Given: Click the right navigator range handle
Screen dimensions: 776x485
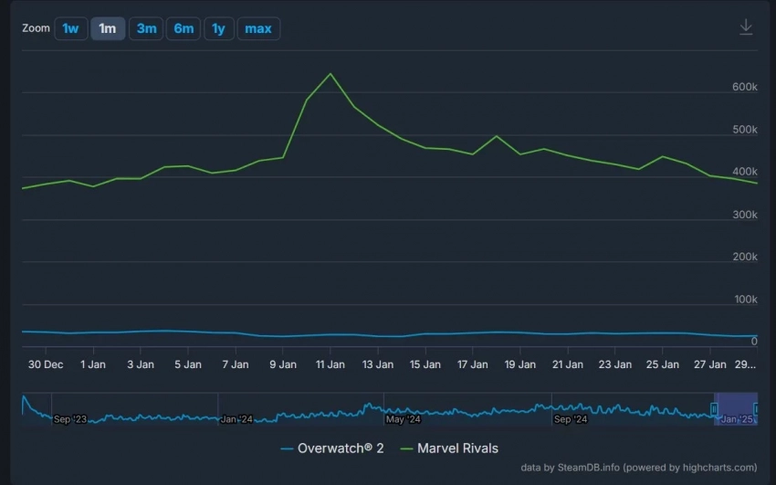Looking at the screenshot, I should [x=757, y=408].
